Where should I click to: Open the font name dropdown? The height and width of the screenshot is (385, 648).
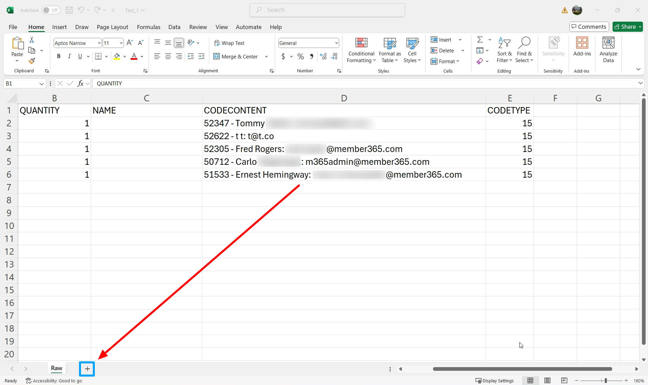(99, 43)
